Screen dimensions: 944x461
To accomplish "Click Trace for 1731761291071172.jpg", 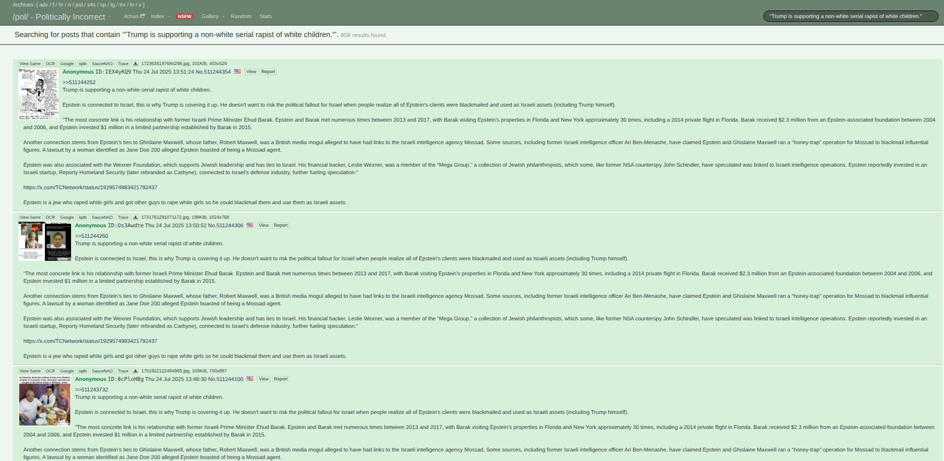I will click(123, 217).
